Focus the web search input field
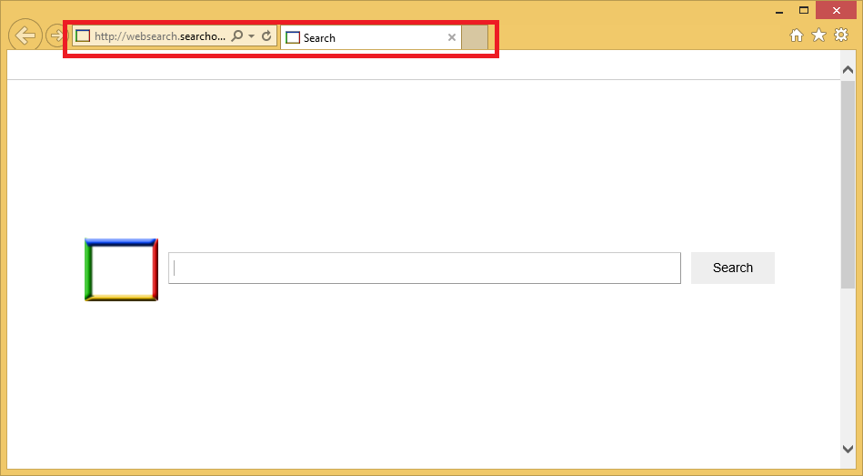The image size is (863, 476). (425, 268)
